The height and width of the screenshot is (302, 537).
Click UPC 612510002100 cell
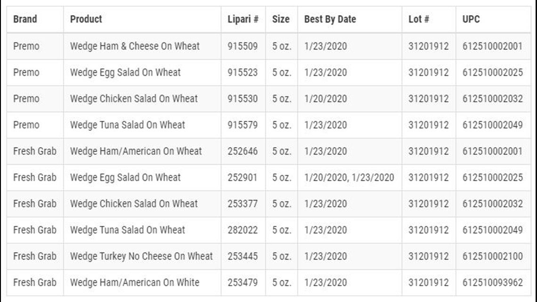click(492, 256)
